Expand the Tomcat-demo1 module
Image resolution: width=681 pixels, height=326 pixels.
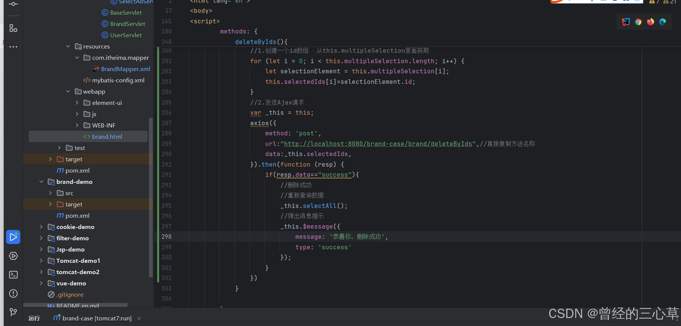coord(41,261)
